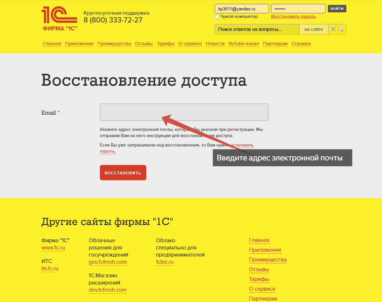
Task: Click the footer Приложения link
Action: pyautogui.click(x=265, y=250)
